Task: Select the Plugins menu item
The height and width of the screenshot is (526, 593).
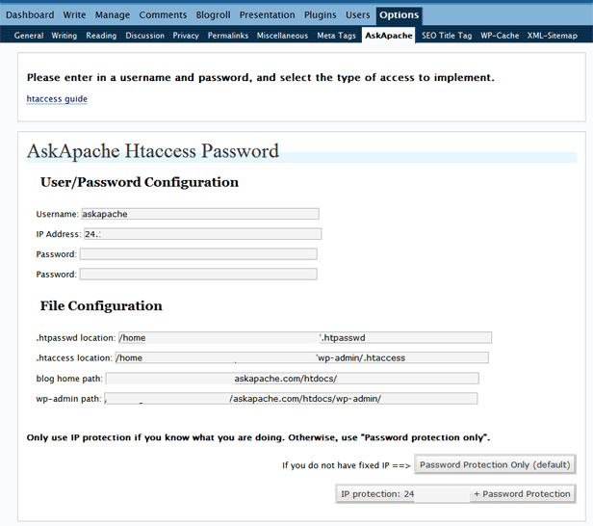Action: tap(320, 15)
